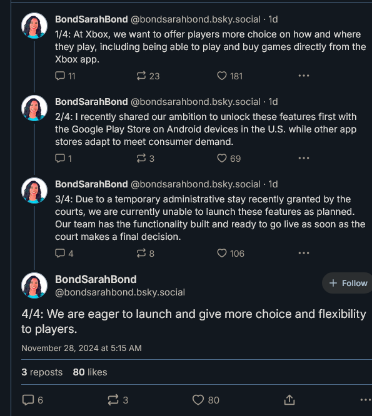View the 80 likes list
372x416 pixels.
pyautogui.click(x=90, y=372)
